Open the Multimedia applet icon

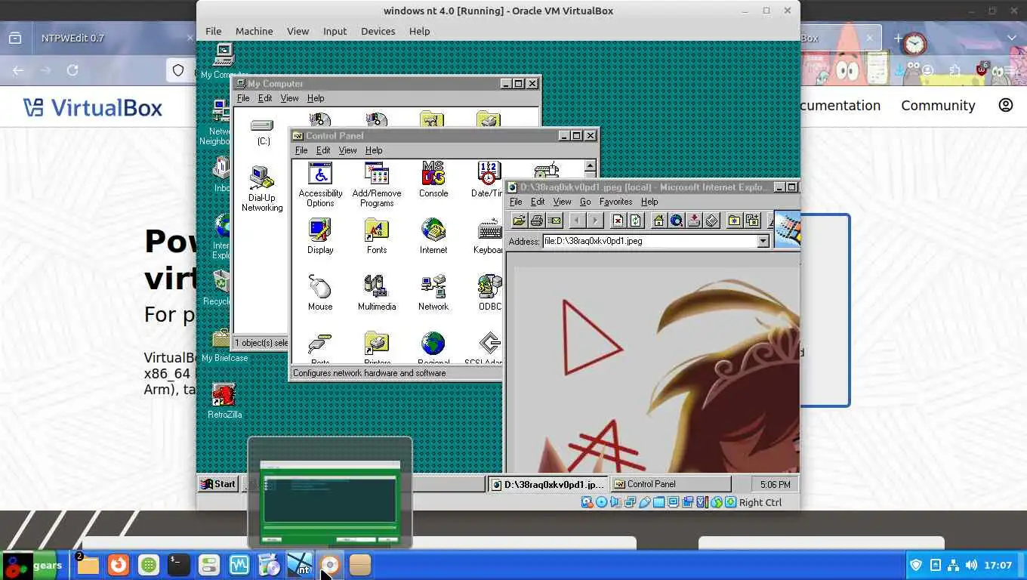376,293
